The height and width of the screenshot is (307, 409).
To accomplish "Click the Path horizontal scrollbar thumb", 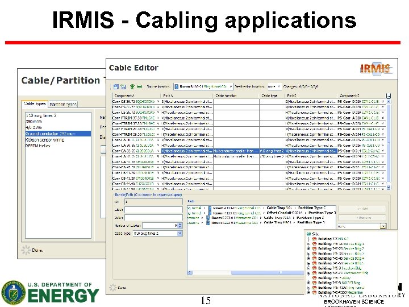I will pos(268,272).
